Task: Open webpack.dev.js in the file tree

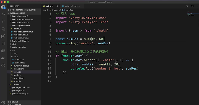Action: (24, 35)
